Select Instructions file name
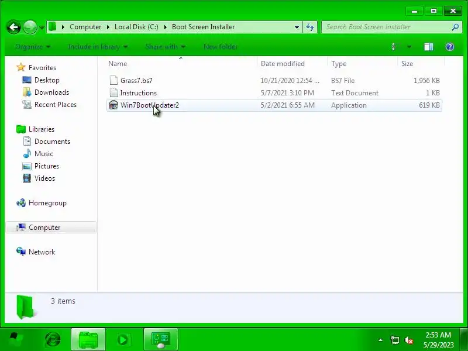 pyautogui.click(x=139, y=93)
